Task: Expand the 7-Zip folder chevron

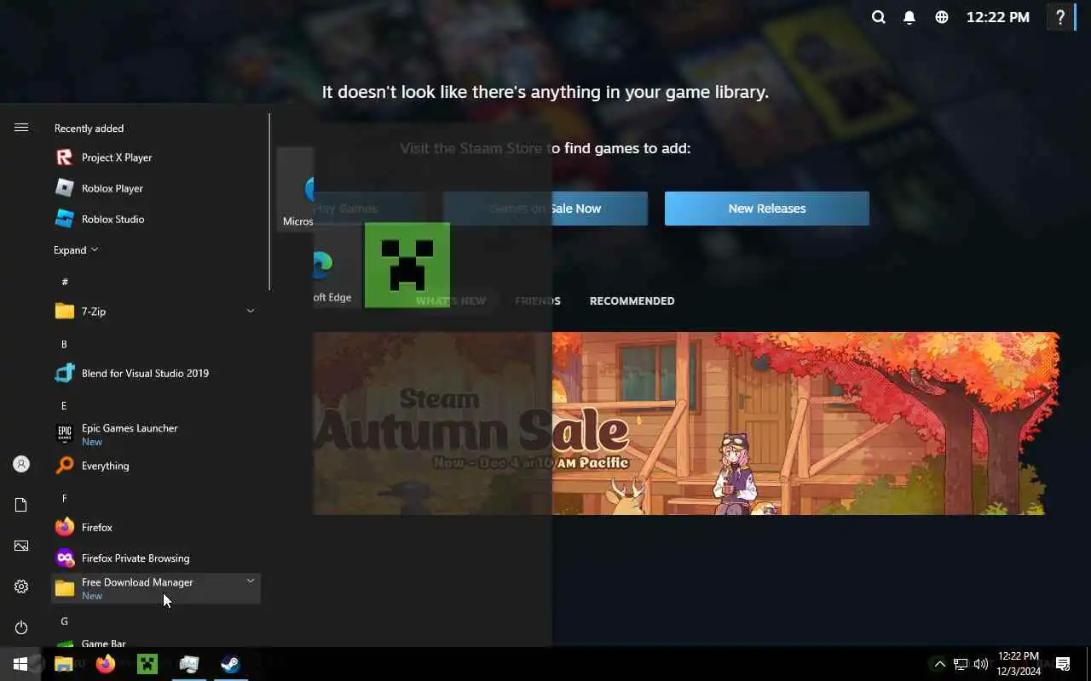Action: coord(251,312)
